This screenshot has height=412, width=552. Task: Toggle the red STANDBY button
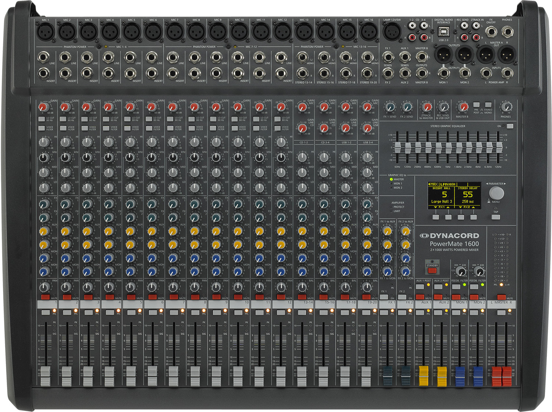click(432, 270)
